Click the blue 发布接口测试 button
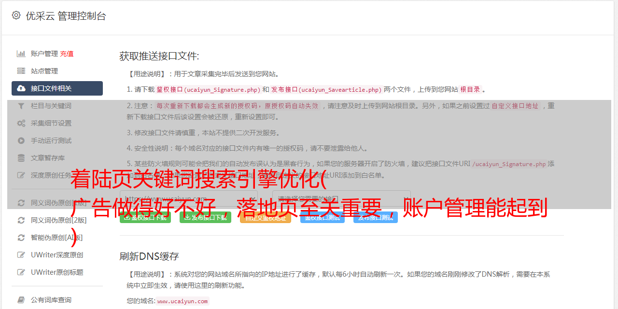Viewport: 618px width, 309px height. point(376,217)
